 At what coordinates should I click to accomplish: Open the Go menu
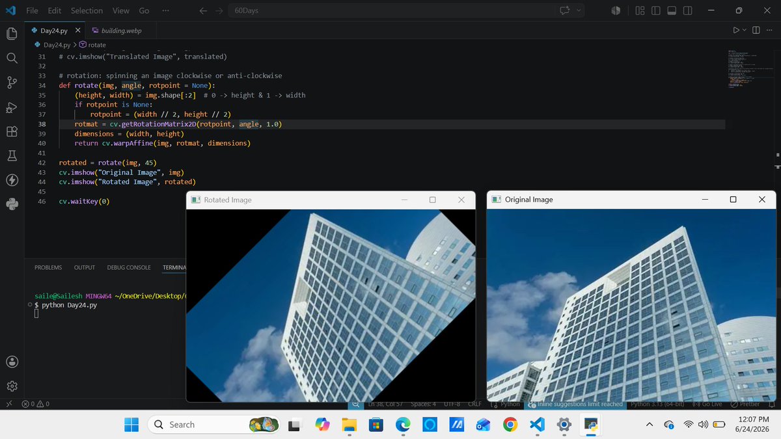point(144,10)
